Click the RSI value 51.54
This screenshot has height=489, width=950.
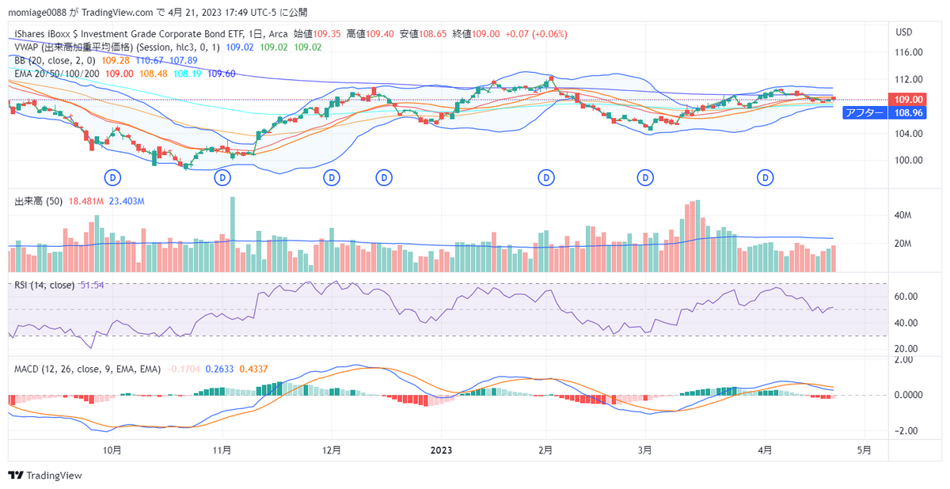(x=91, y=285)
